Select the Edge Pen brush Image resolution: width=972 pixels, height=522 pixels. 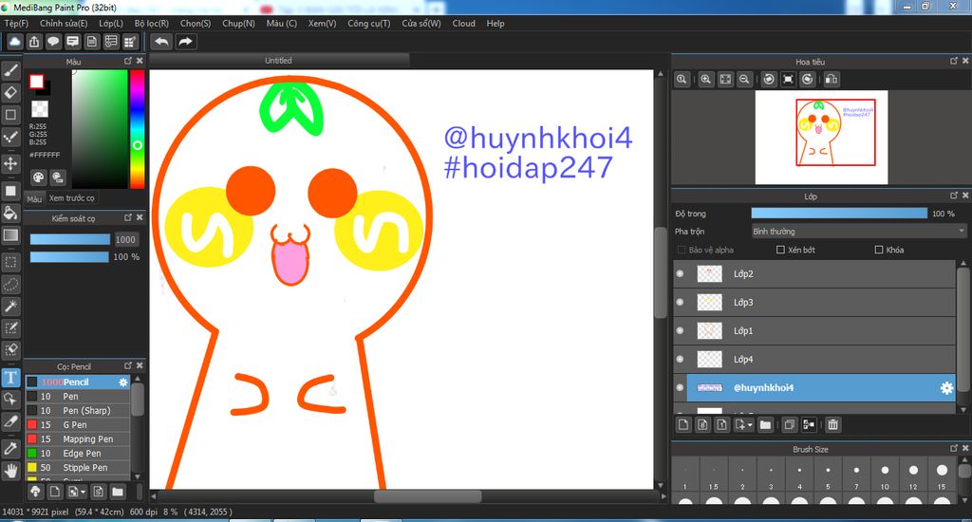coord(78,454)
